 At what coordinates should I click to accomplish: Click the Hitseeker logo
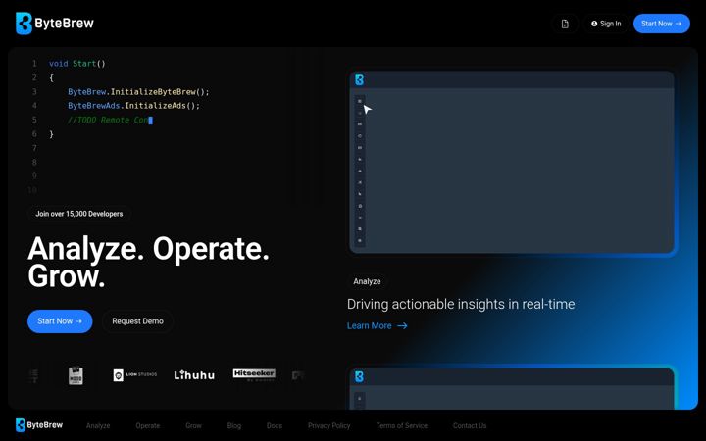(254, 374)
